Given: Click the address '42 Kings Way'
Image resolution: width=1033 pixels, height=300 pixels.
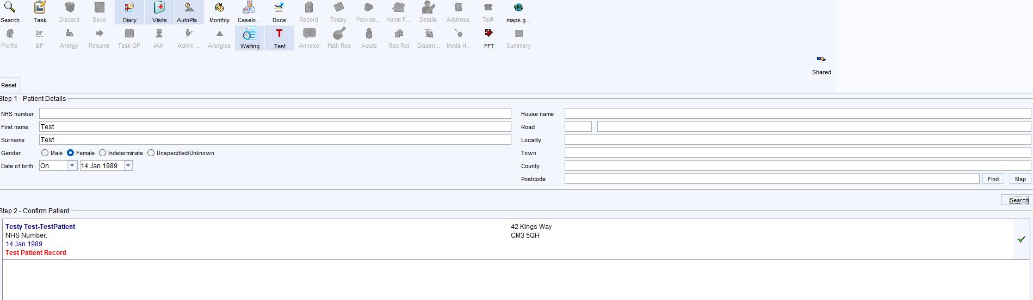Looking at the screenshot, I should tap(531, 227).
